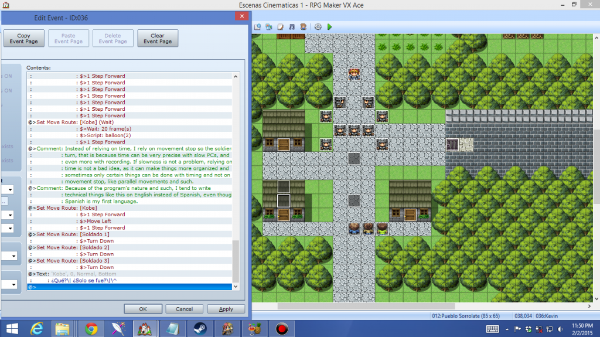
Task: Click the Cancel button in Edit Event
Action: [x=184, y=309]
